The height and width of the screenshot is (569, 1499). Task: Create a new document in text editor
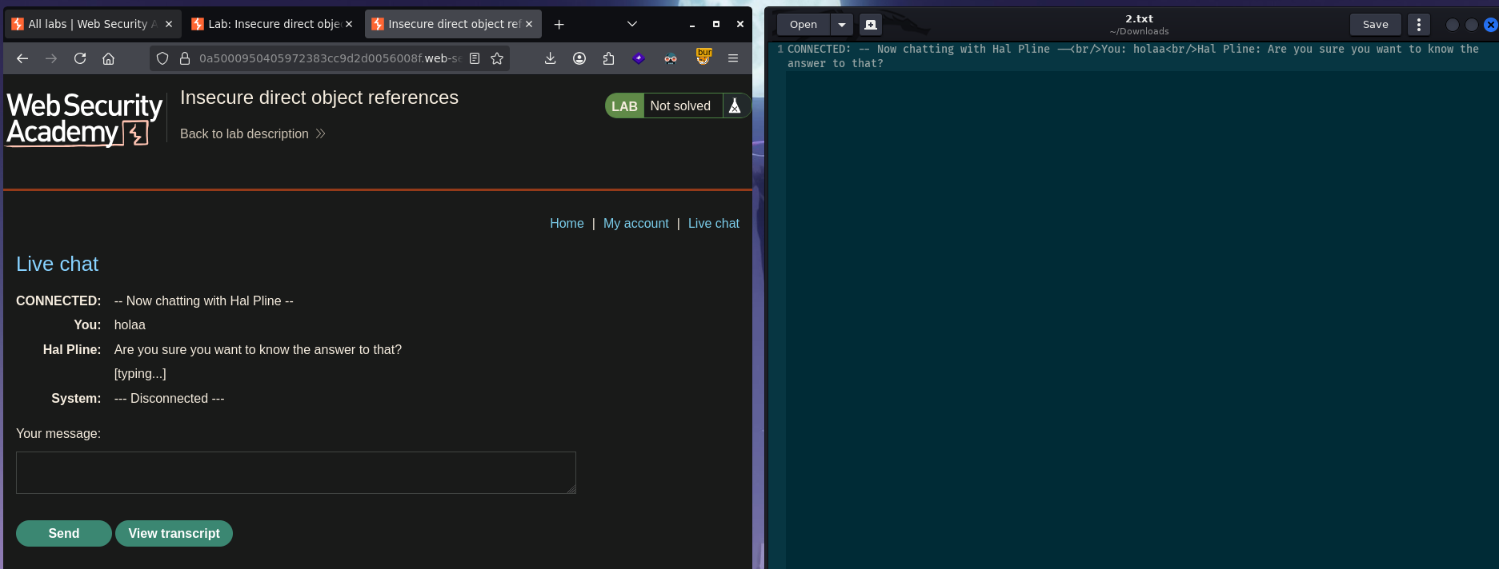871,25
